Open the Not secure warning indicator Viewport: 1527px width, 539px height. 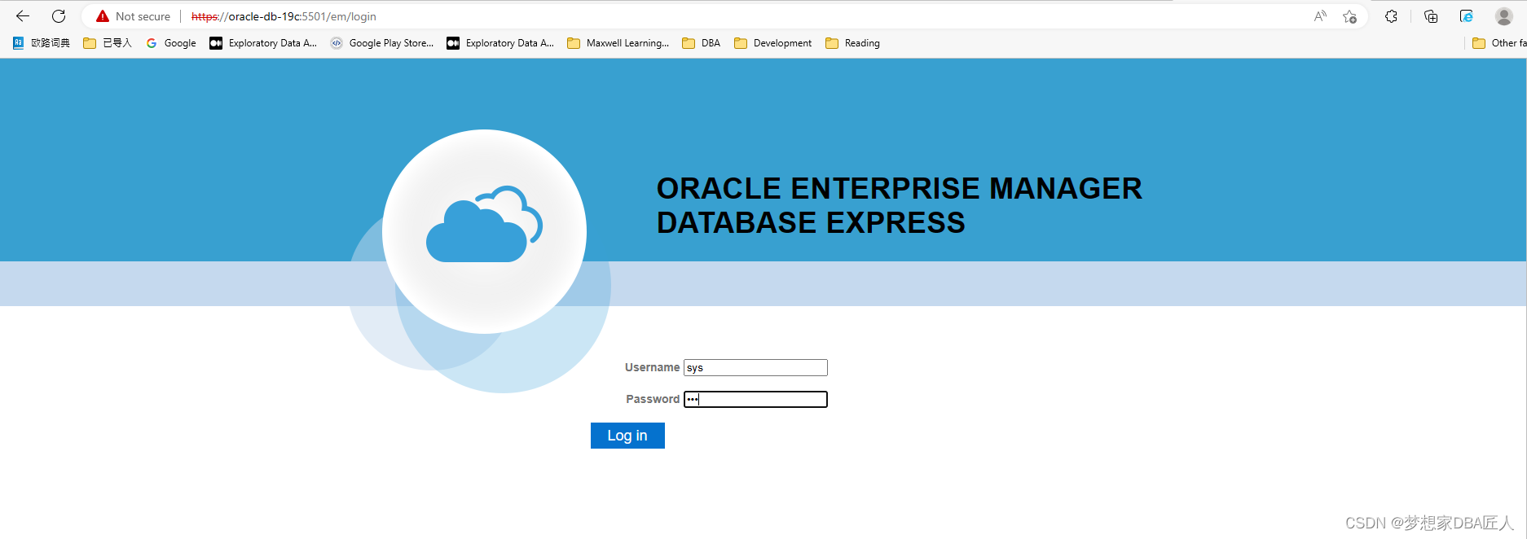tap(133, 16)
